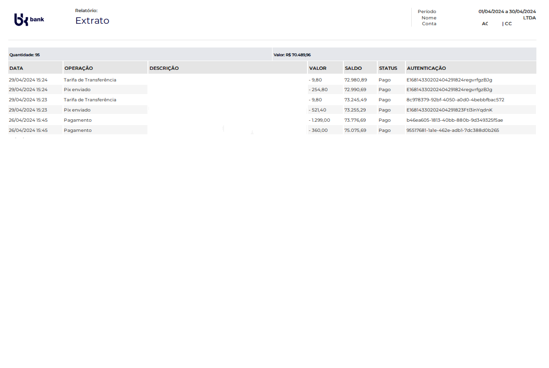Screen dimensions: 549x368
Task: Click the 73.255,29 balance
Action: [355, 110]
